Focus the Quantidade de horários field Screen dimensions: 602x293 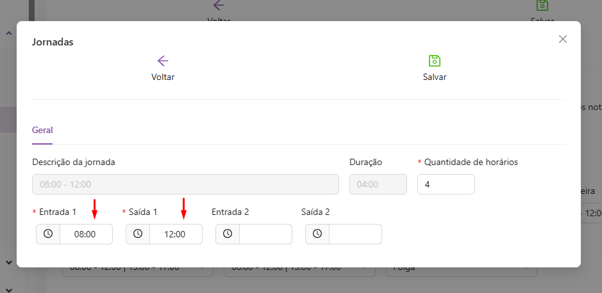(x=446, y=184)
